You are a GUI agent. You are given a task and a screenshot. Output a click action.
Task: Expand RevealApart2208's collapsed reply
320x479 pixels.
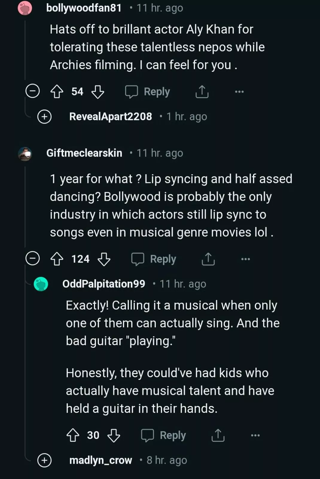[45, 116]
